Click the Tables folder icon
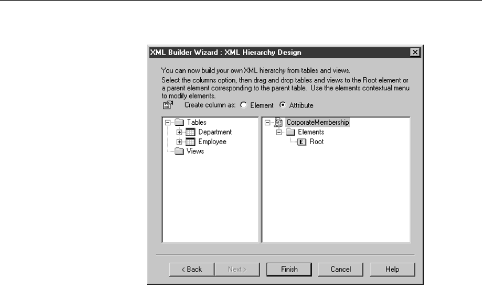Image resolution: width=482 pixels, height=285 pixels. tap(179, 122)
